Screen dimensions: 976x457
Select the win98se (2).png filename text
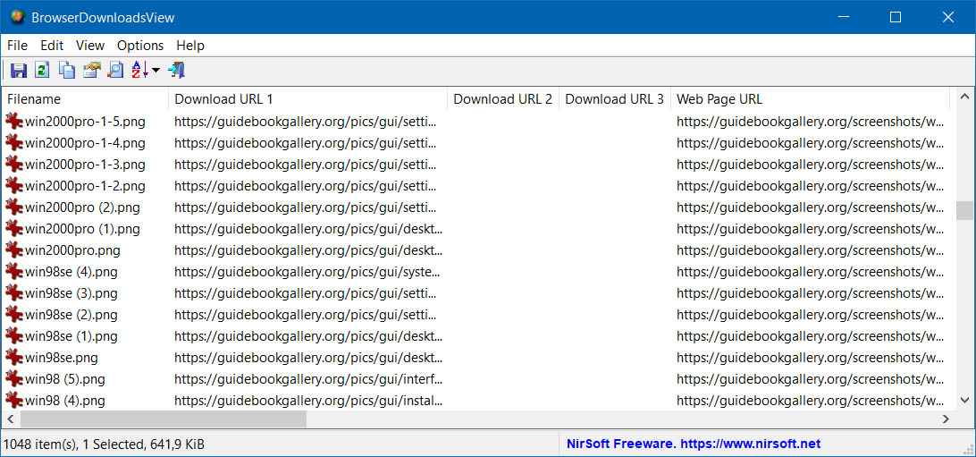coord(71,315)
